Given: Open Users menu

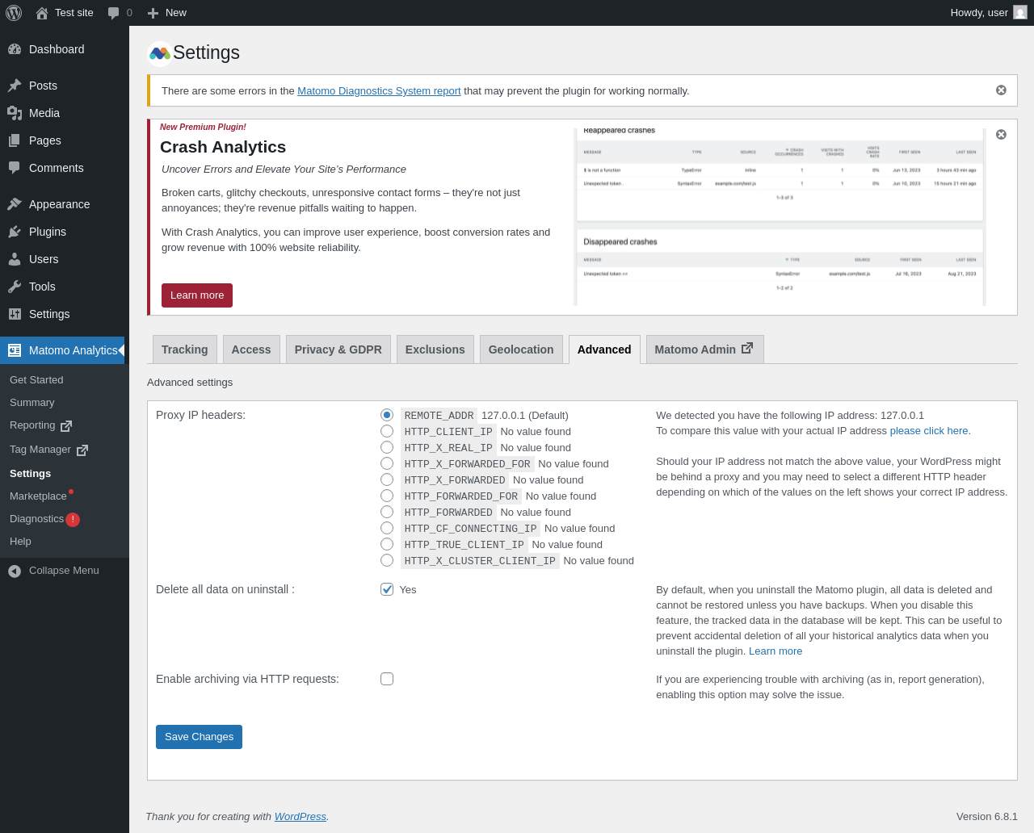Looking at the screenshot, I should tap(65, 259).
